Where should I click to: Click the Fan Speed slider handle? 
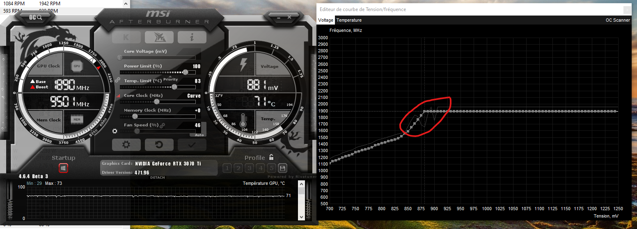(137, 131)
